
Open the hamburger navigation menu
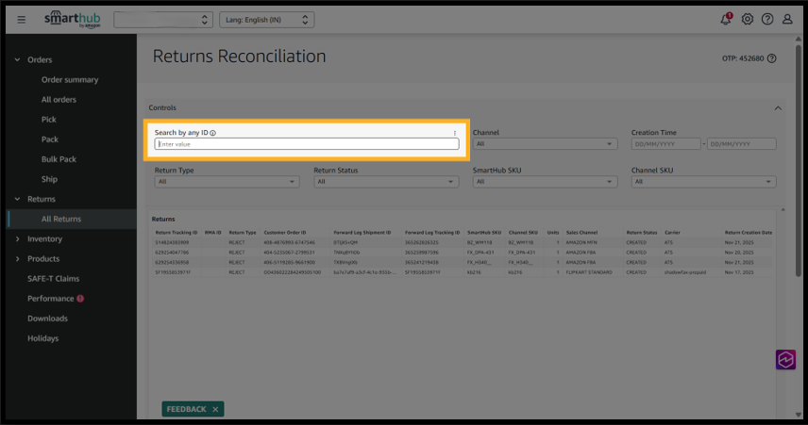click(21, 19)
